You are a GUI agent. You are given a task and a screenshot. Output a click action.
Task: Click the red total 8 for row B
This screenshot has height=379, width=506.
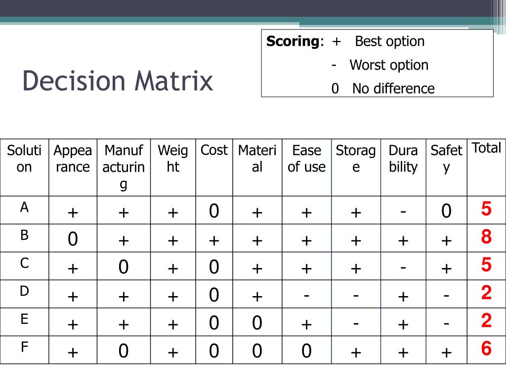[486, 237]
